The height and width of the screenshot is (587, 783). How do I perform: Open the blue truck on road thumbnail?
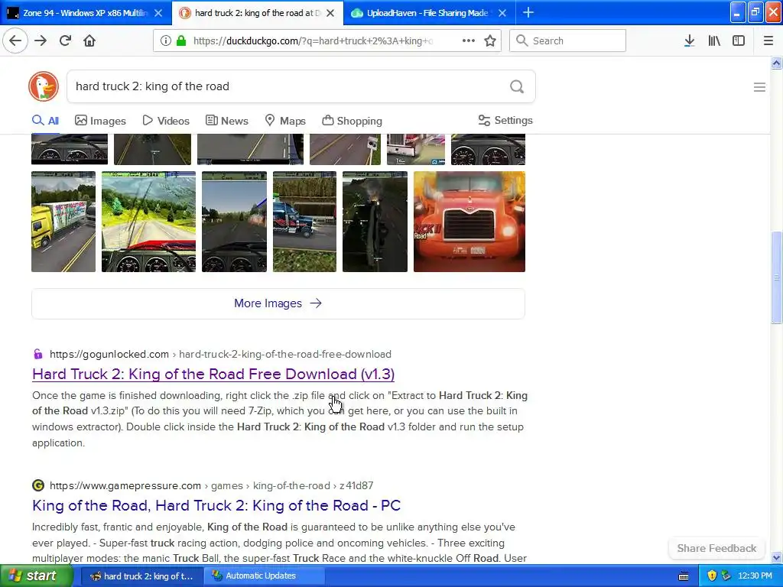pyautogui.click(x=304, y=222)
